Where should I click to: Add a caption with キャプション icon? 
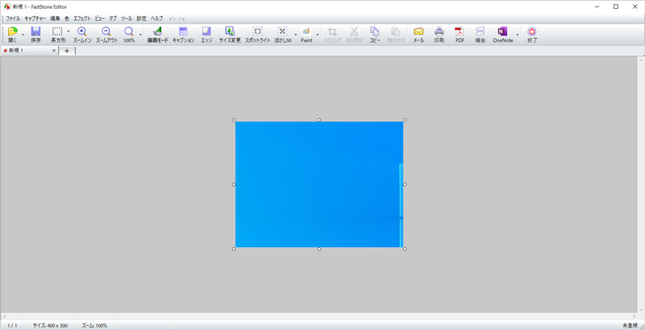point(183,34)
